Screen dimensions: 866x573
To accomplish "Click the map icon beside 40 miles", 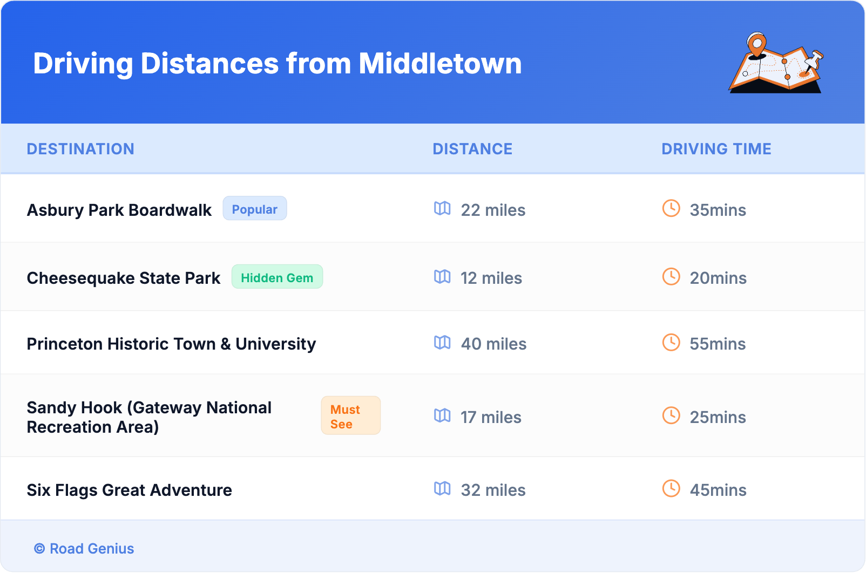I will coord(442,343).
